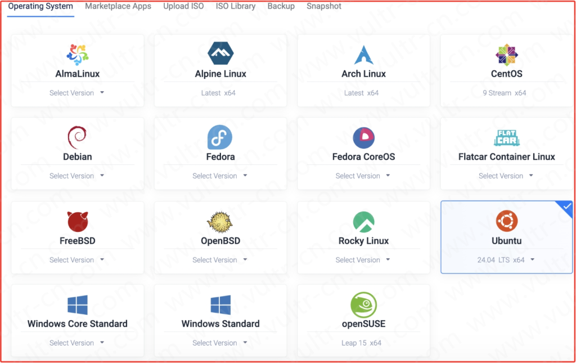Open the Upload ISO tab
The height and width of the screenshot is (363, 576).
183,6
